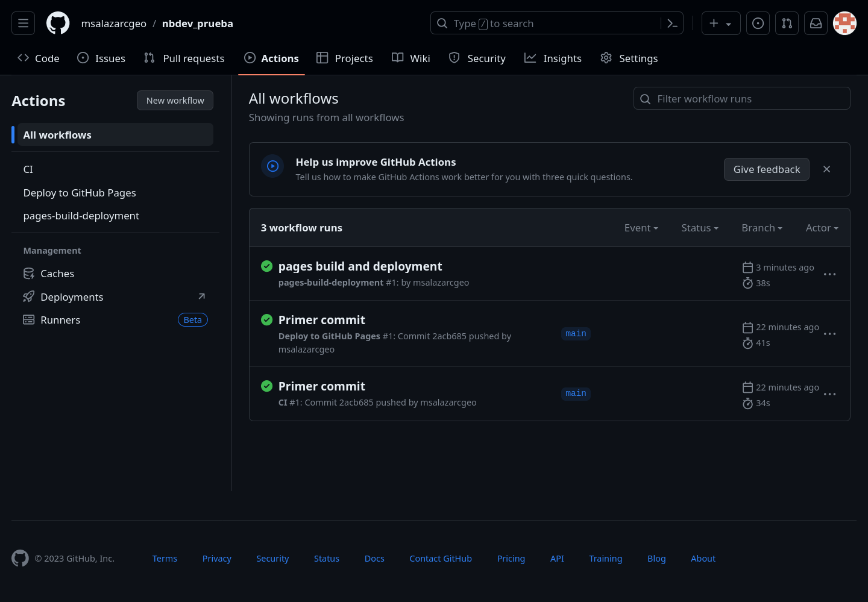The height and width of the screenshot is (602, 868).
Task: Switch to the Insights tab
Action: click(x=553, y=58)
